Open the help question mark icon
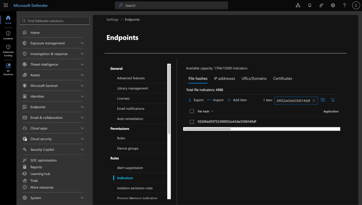The image size is (362, 205). (x=344, y=5)
